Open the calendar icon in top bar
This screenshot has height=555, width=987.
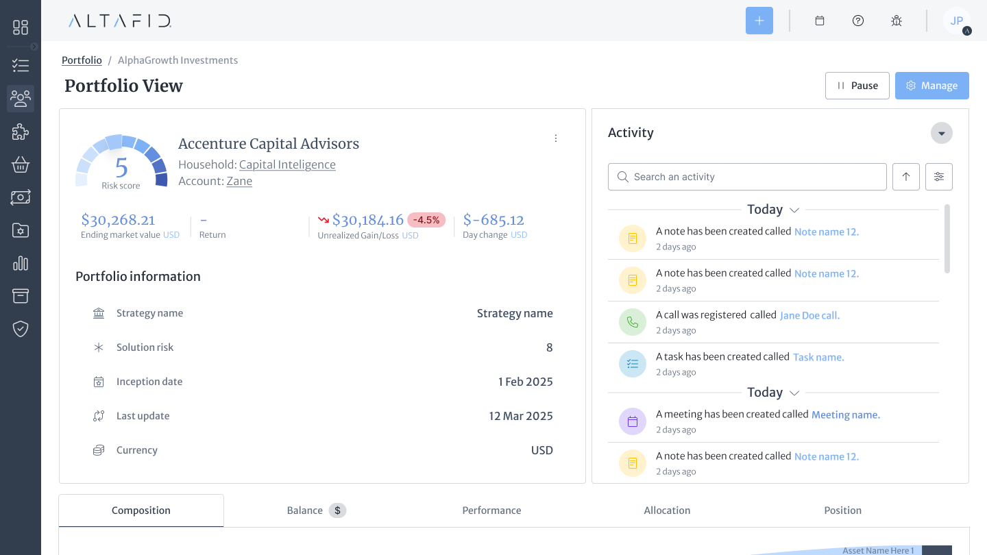819,21
